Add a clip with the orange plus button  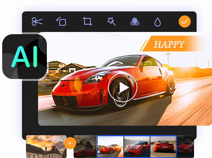(70, 143)
